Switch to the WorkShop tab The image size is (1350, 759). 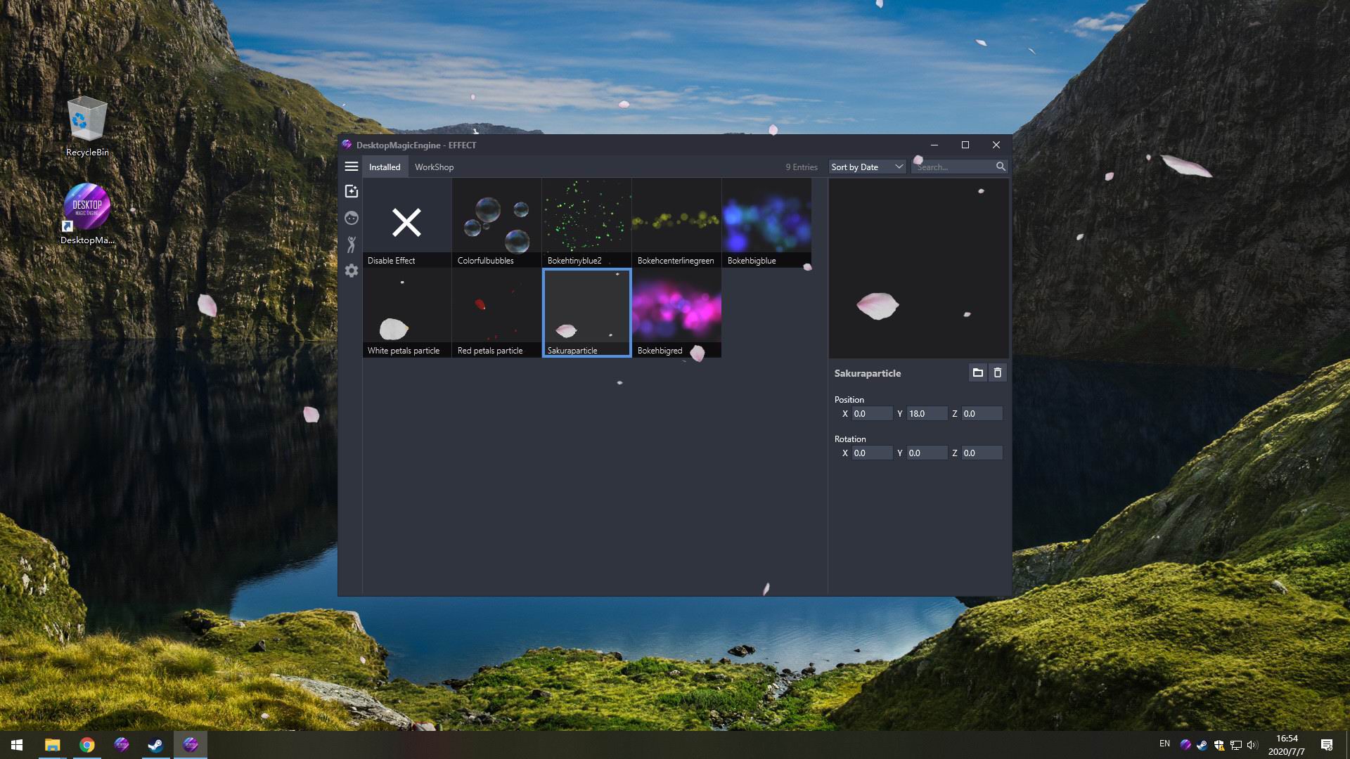(433, 167)
